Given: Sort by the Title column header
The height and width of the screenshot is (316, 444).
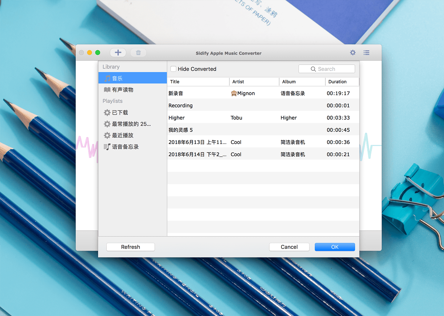Looking at the screenshot, I should [x=198, y=82].
